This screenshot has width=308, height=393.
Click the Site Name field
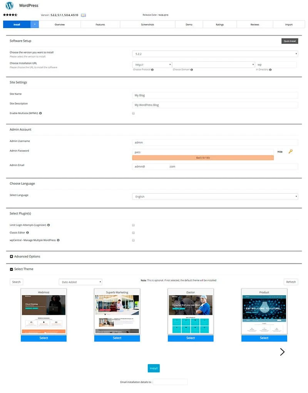[215, 95]
